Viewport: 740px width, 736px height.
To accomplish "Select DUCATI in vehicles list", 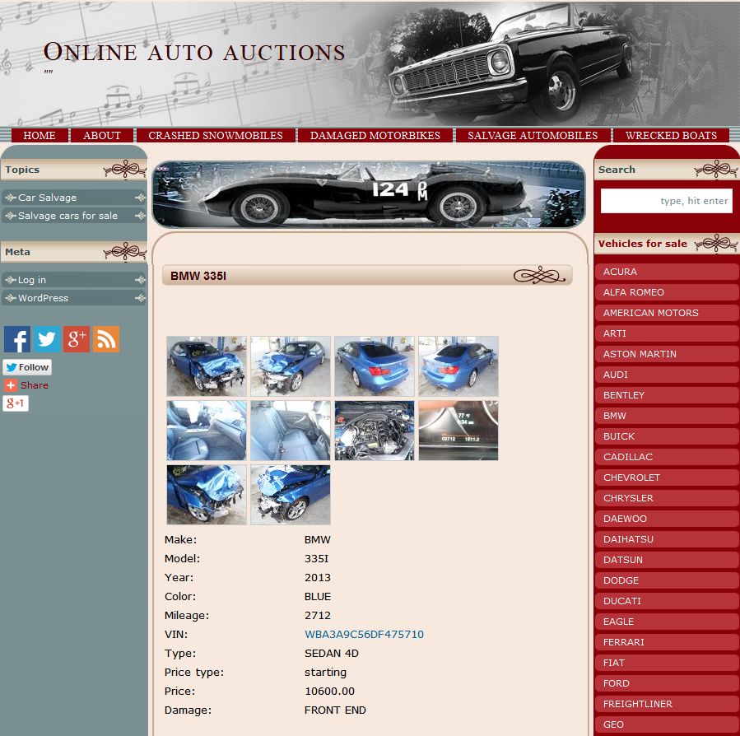I will point(667,601).
